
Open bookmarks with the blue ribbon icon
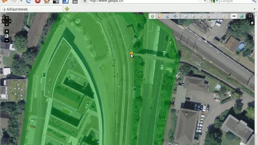tap(65, 1)
